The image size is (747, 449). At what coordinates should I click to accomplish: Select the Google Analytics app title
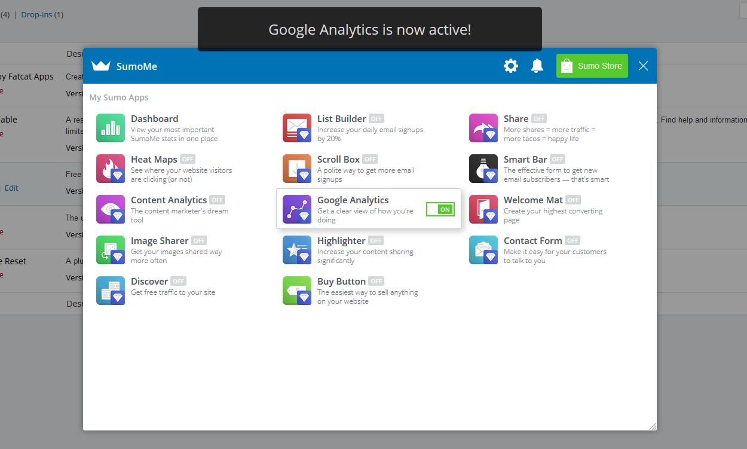[353, 200]
